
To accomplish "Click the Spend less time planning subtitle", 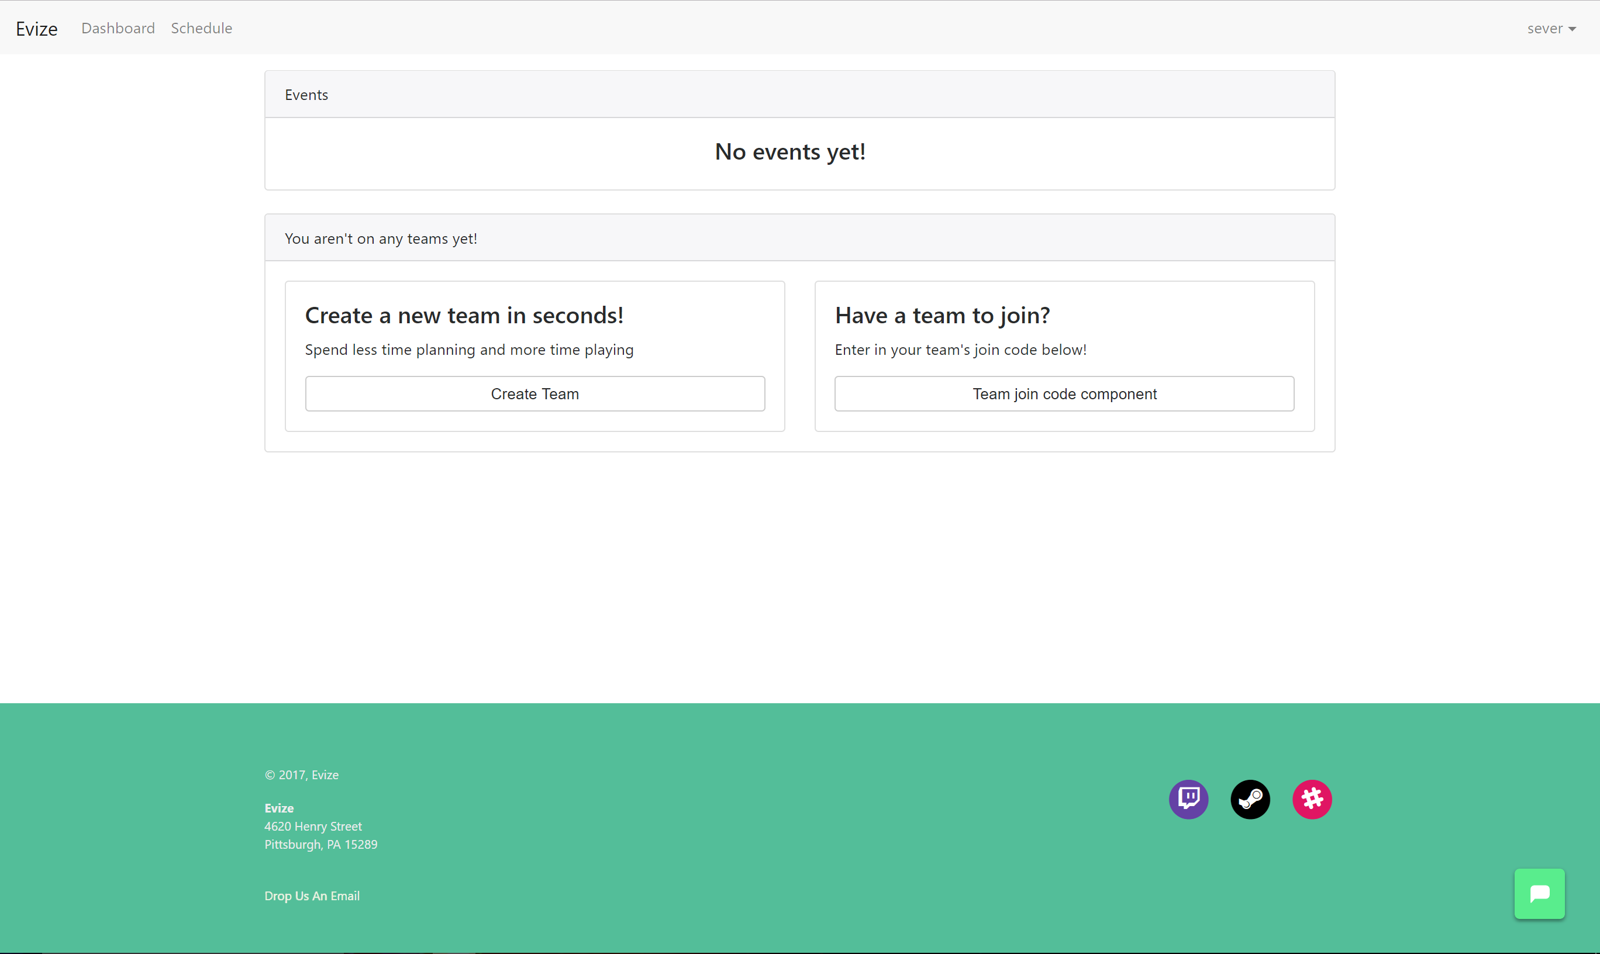I will 469,350.
